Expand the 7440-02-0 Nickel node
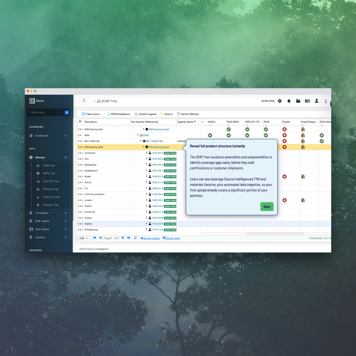This screenshot has height=356, width=356. click(x=146, y=176)
